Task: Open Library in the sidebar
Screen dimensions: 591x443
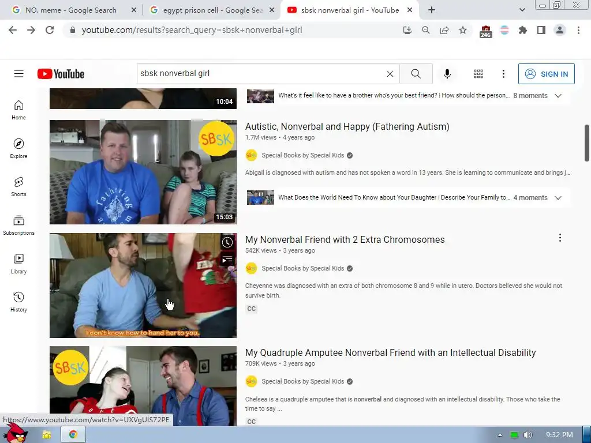Action: [x=18, y=264]
